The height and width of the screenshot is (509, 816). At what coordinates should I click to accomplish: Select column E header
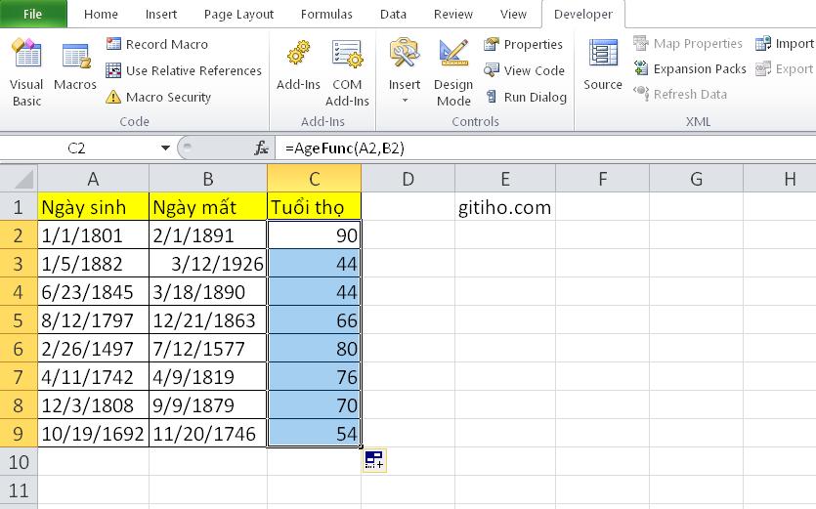coord(505,179)
